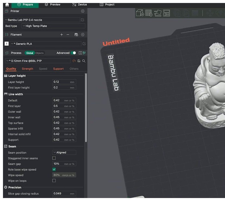The height and width of the screenshot is (201, 225).
Task: Select Global process mode
Action: (30, 53)
